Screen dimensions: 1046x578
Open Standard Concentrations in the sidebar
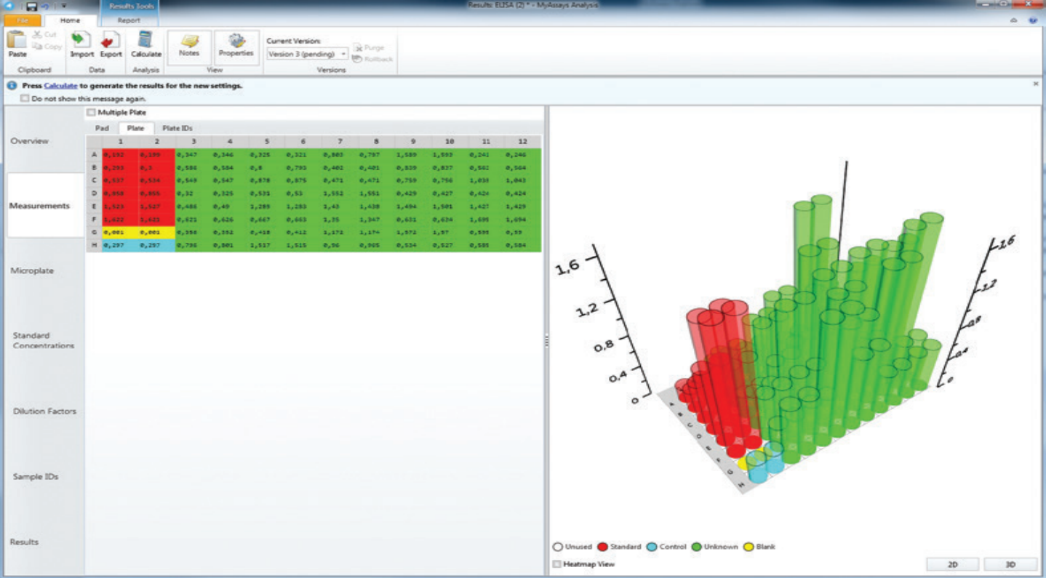coord(44,340)
